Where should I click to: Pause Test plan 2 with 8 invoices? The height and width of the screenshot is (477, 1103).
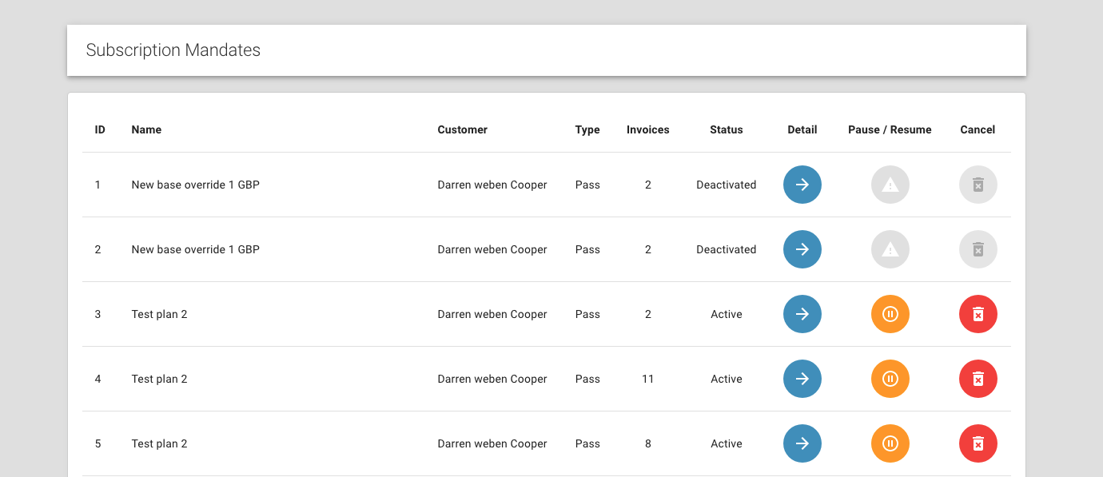click(x=890, y=443)
